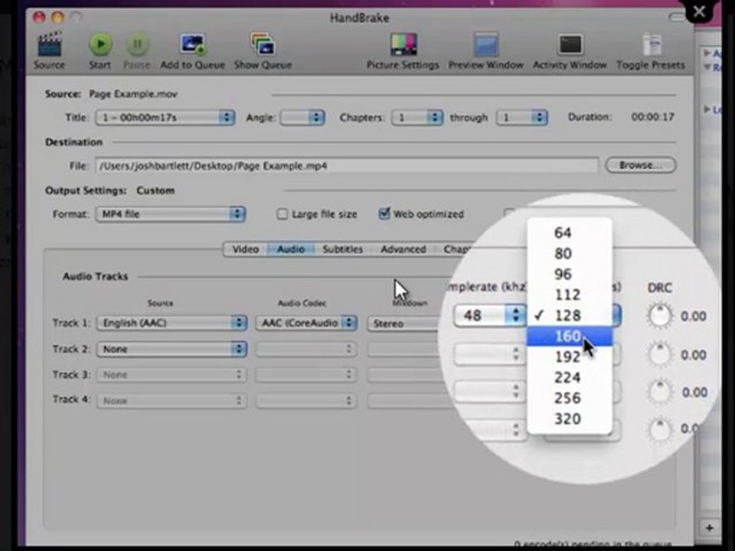This screenshot has height=551, width=735.
Task: Adjust Track 1 DRC knob
Action: pos(660,316)
